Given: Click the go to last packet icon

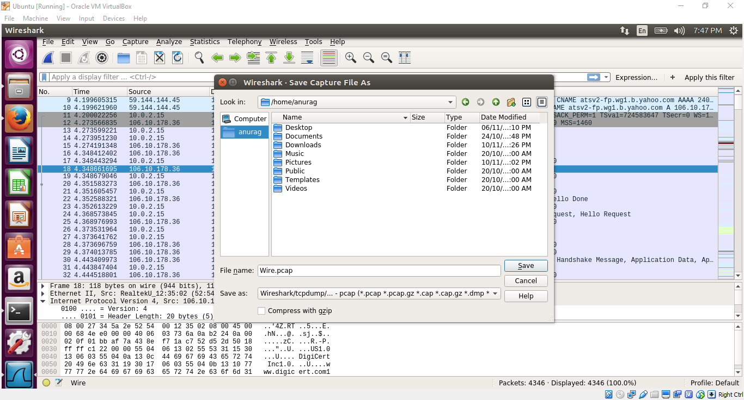Looking at the screenshot, I should 289,58.
